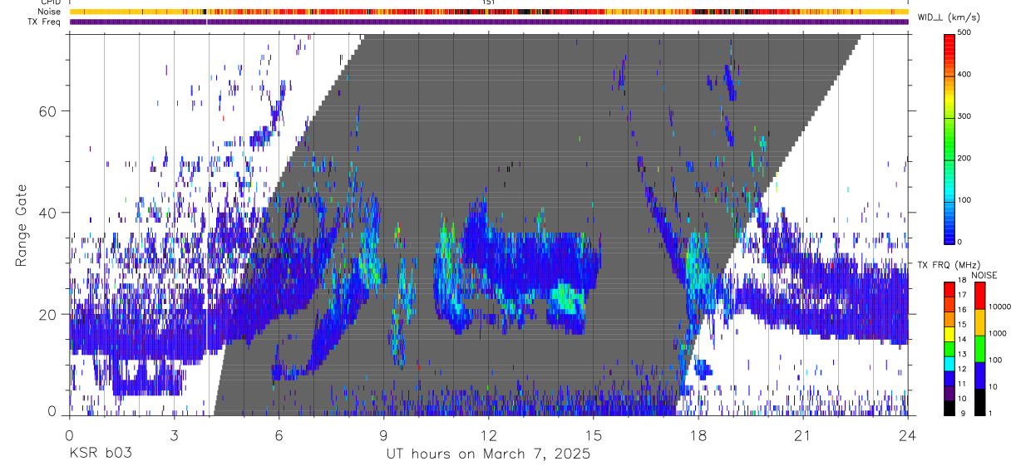Click the '151' CPID value
The width and height of the screenshot is (1021, 471).
[489, 3]
